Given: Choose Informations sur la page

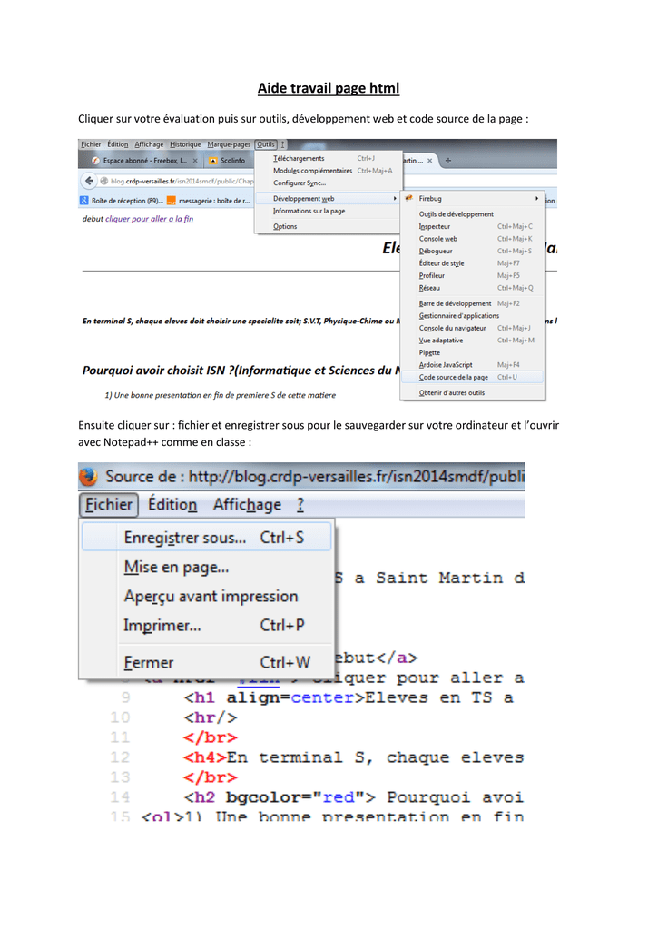Looking at the screenshot, I should tap(328, 211).
